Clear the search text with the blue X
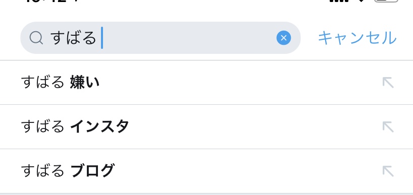 pyautogui.click(x=284, y=38)
